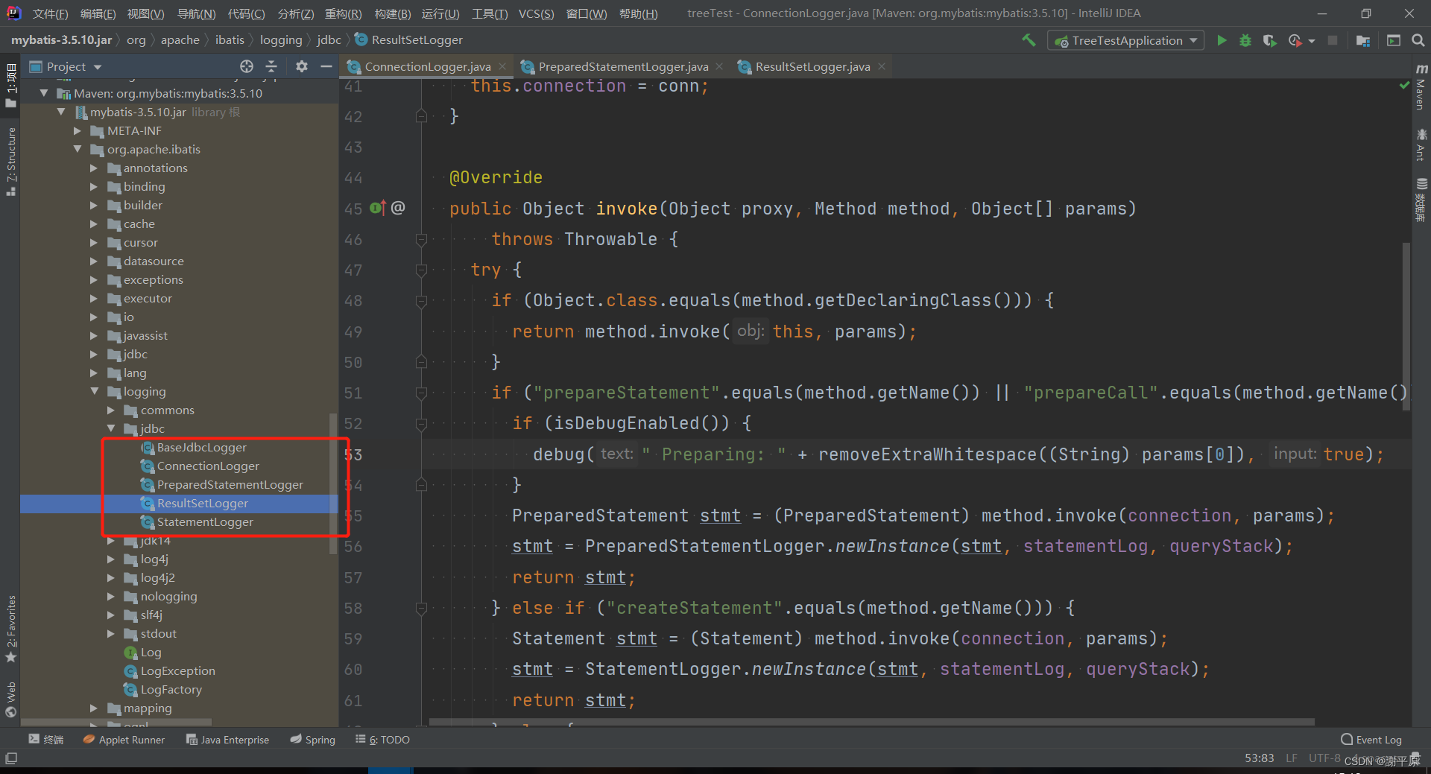Open the Database tool window on right

pyautogui.click(x=1421, y=200)
